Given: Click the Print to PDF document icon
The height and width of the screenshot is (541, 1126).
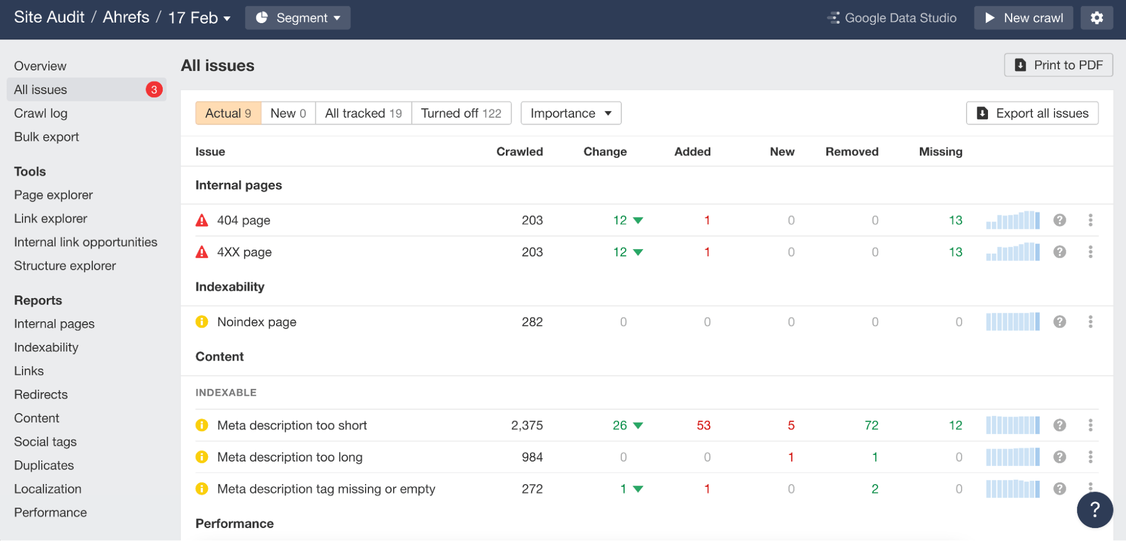Looking at the screenshot, I should [x=1020, y=64].
